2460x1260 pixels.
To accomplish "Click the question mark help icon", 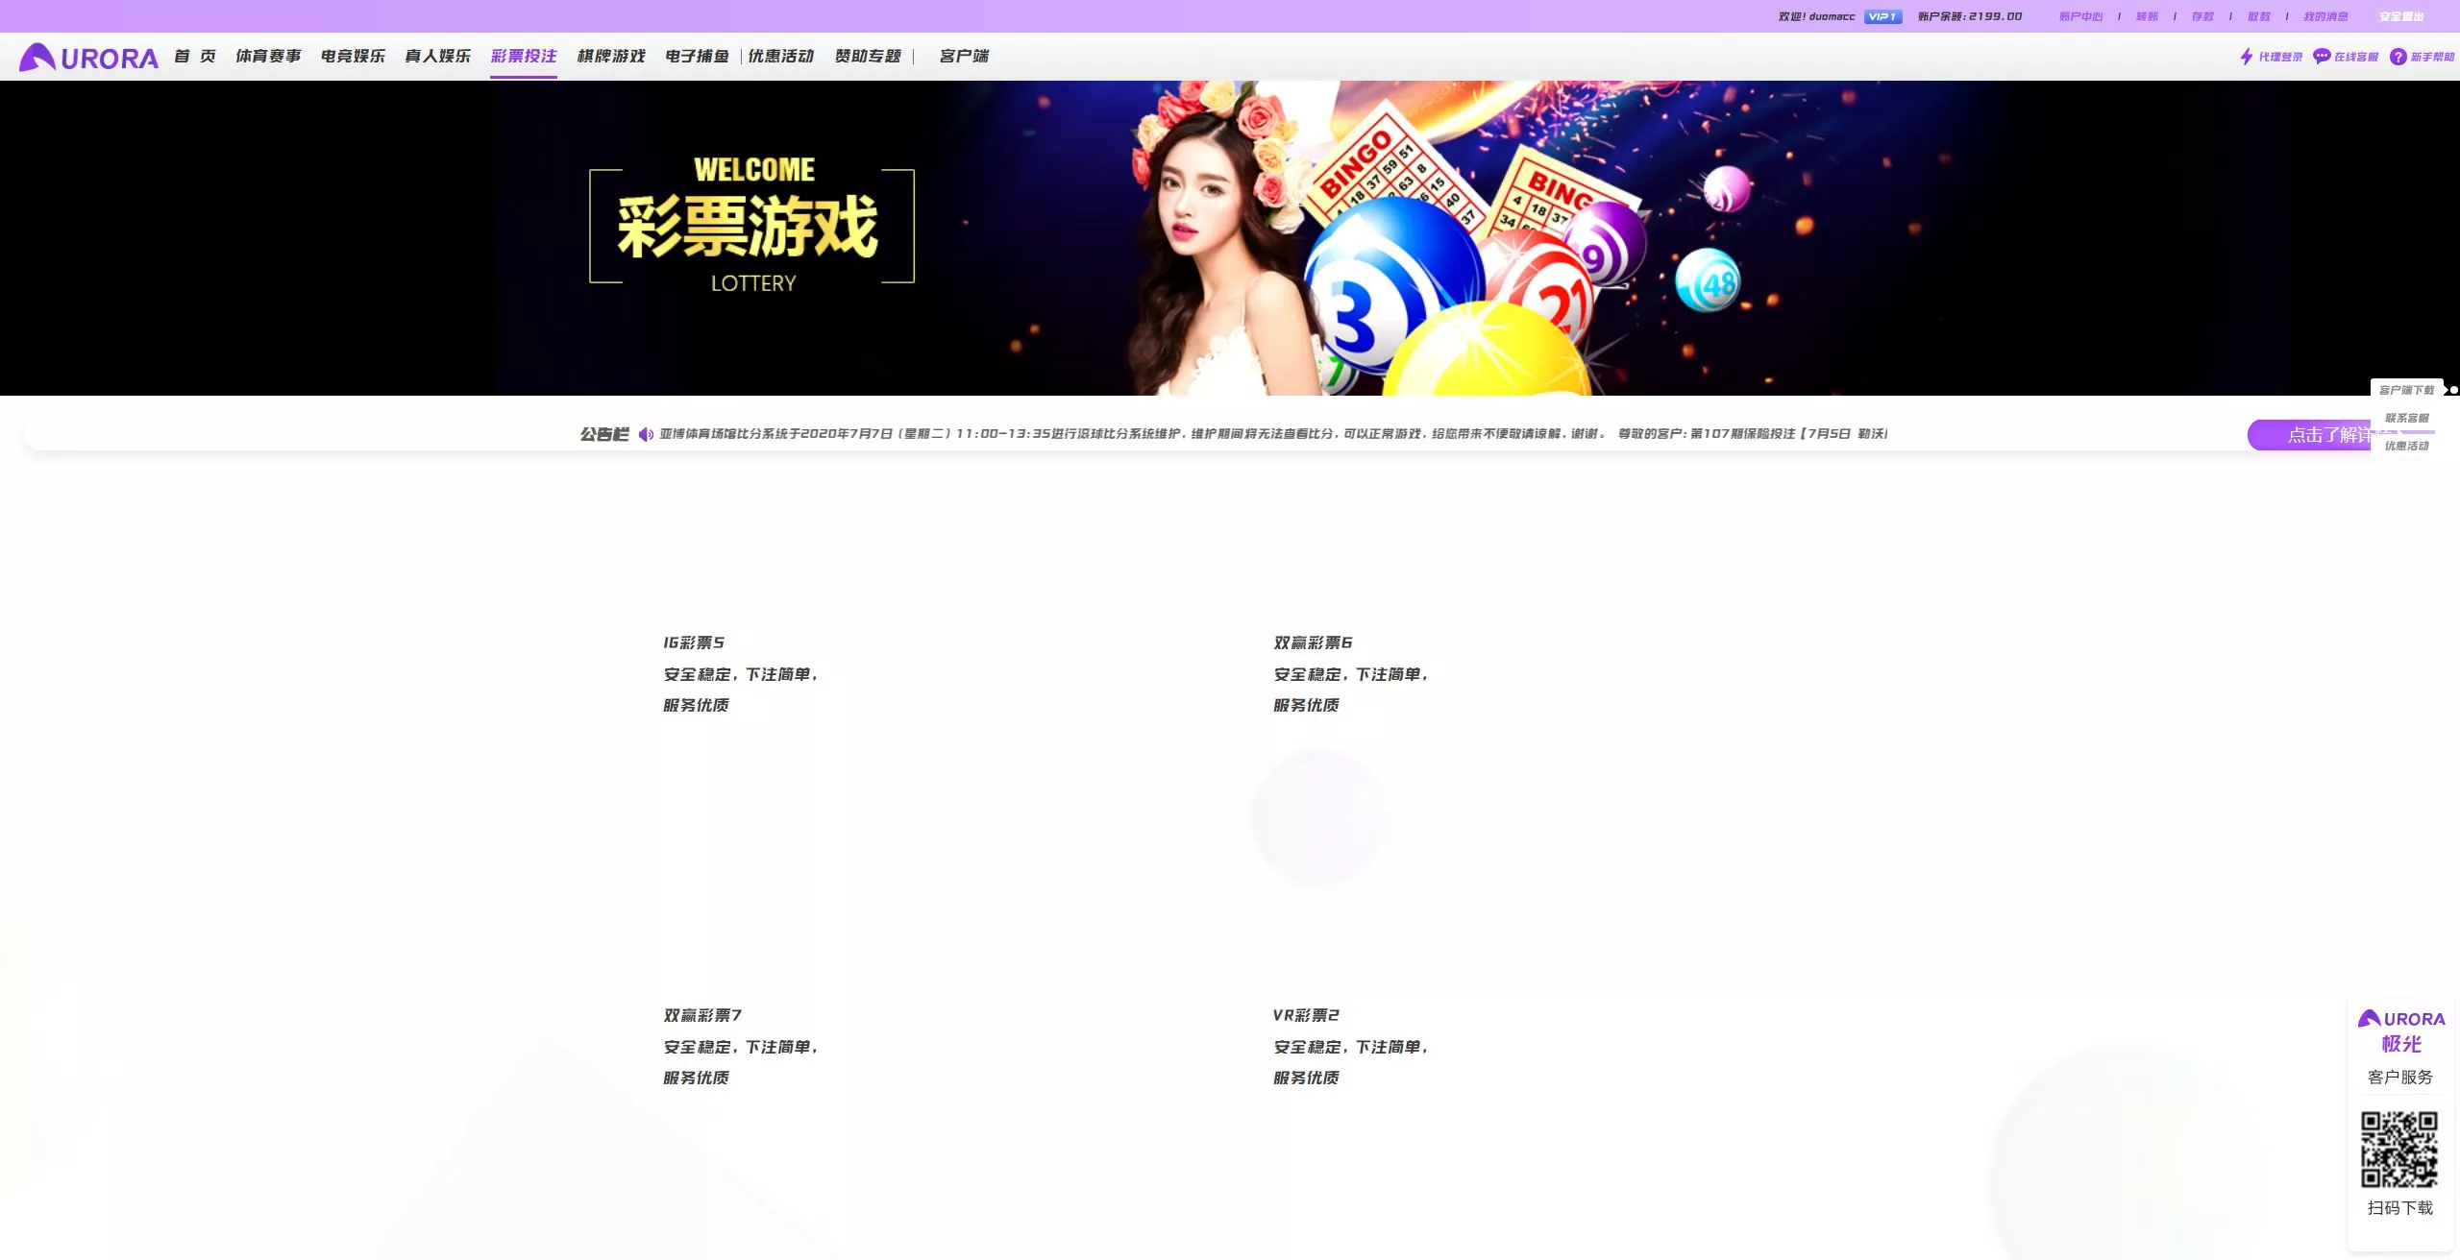I will [2398, 57].
